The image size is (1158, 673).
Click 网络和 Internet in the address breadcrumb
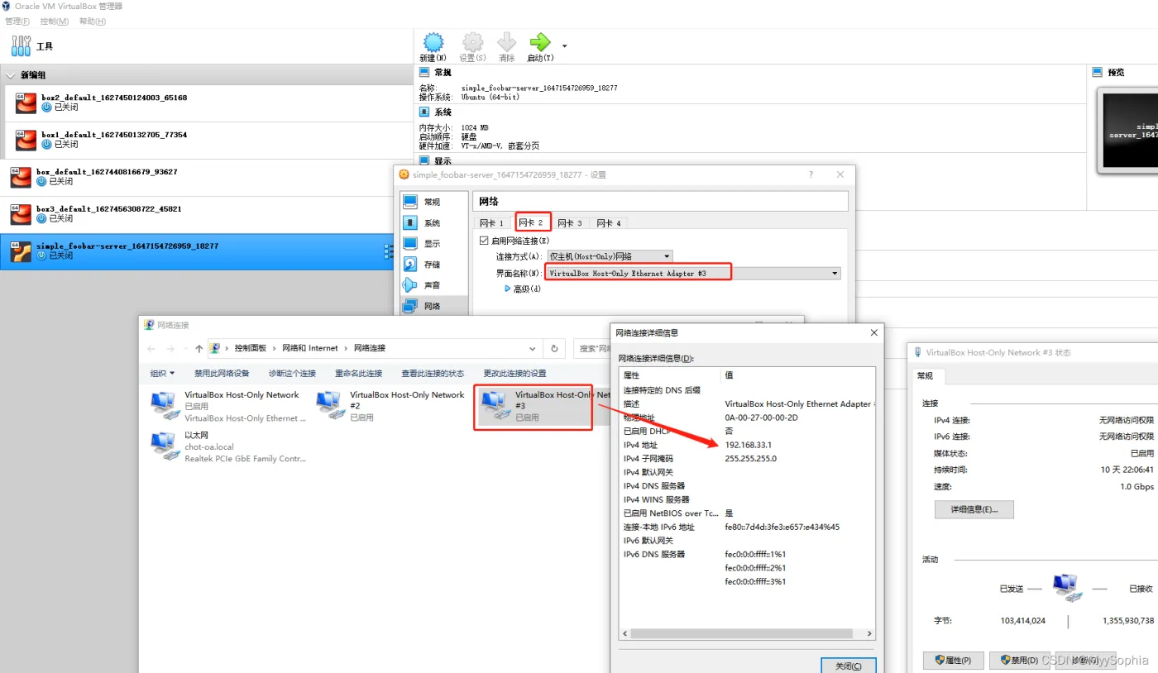pyautogui.click(x=310, y=348)
